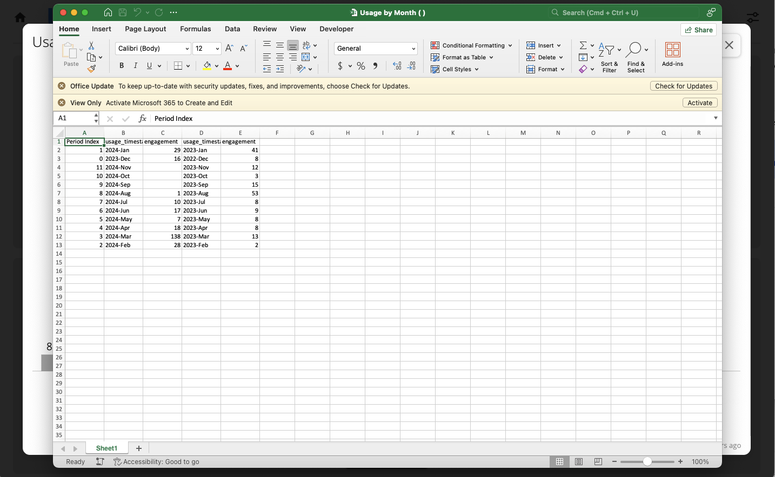Click the Save icon in title bar
Image resolution: width=775 pixels, height=477 pixels.
123,12
